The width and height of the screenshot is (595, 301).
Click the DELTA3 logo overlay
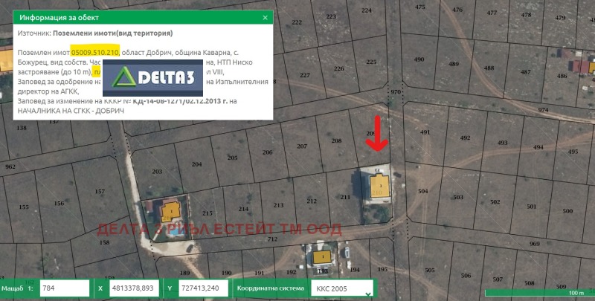click(152, 75)
